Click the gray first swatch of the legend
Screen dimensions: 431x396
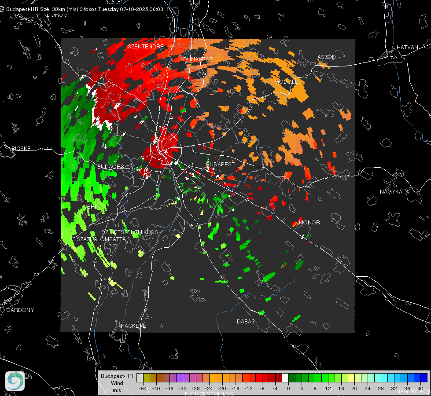coord(140,378)
